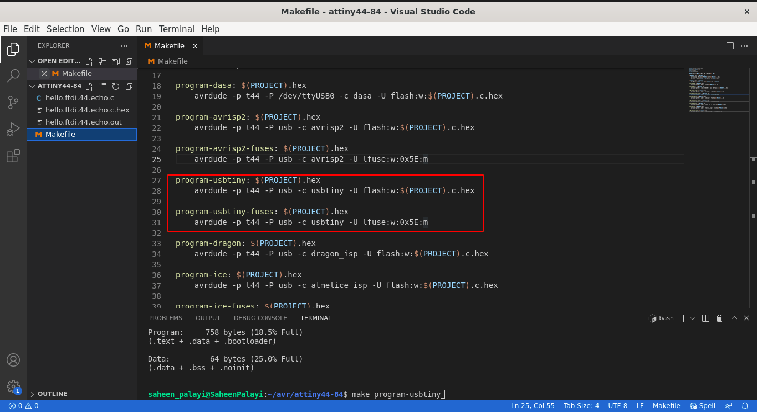Open Explorer views and more actions

[124, 45]
